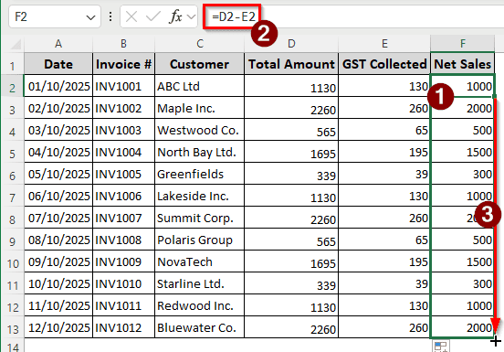Select cell INV1001
Image resolution: width=504 pixels, height=352 pixels.
[x=124, y=86]
